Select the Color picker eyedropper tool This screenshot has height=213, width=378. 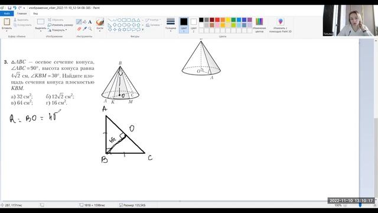coord(84,29)
